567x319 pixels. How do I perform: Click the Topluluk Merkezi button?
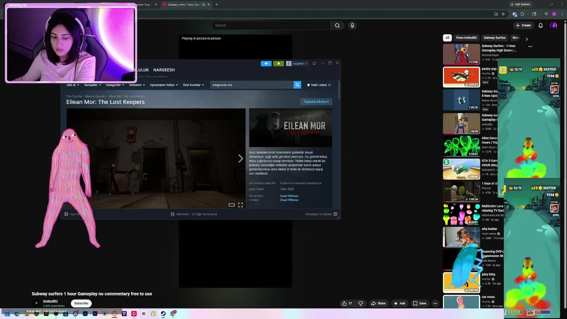316,101
